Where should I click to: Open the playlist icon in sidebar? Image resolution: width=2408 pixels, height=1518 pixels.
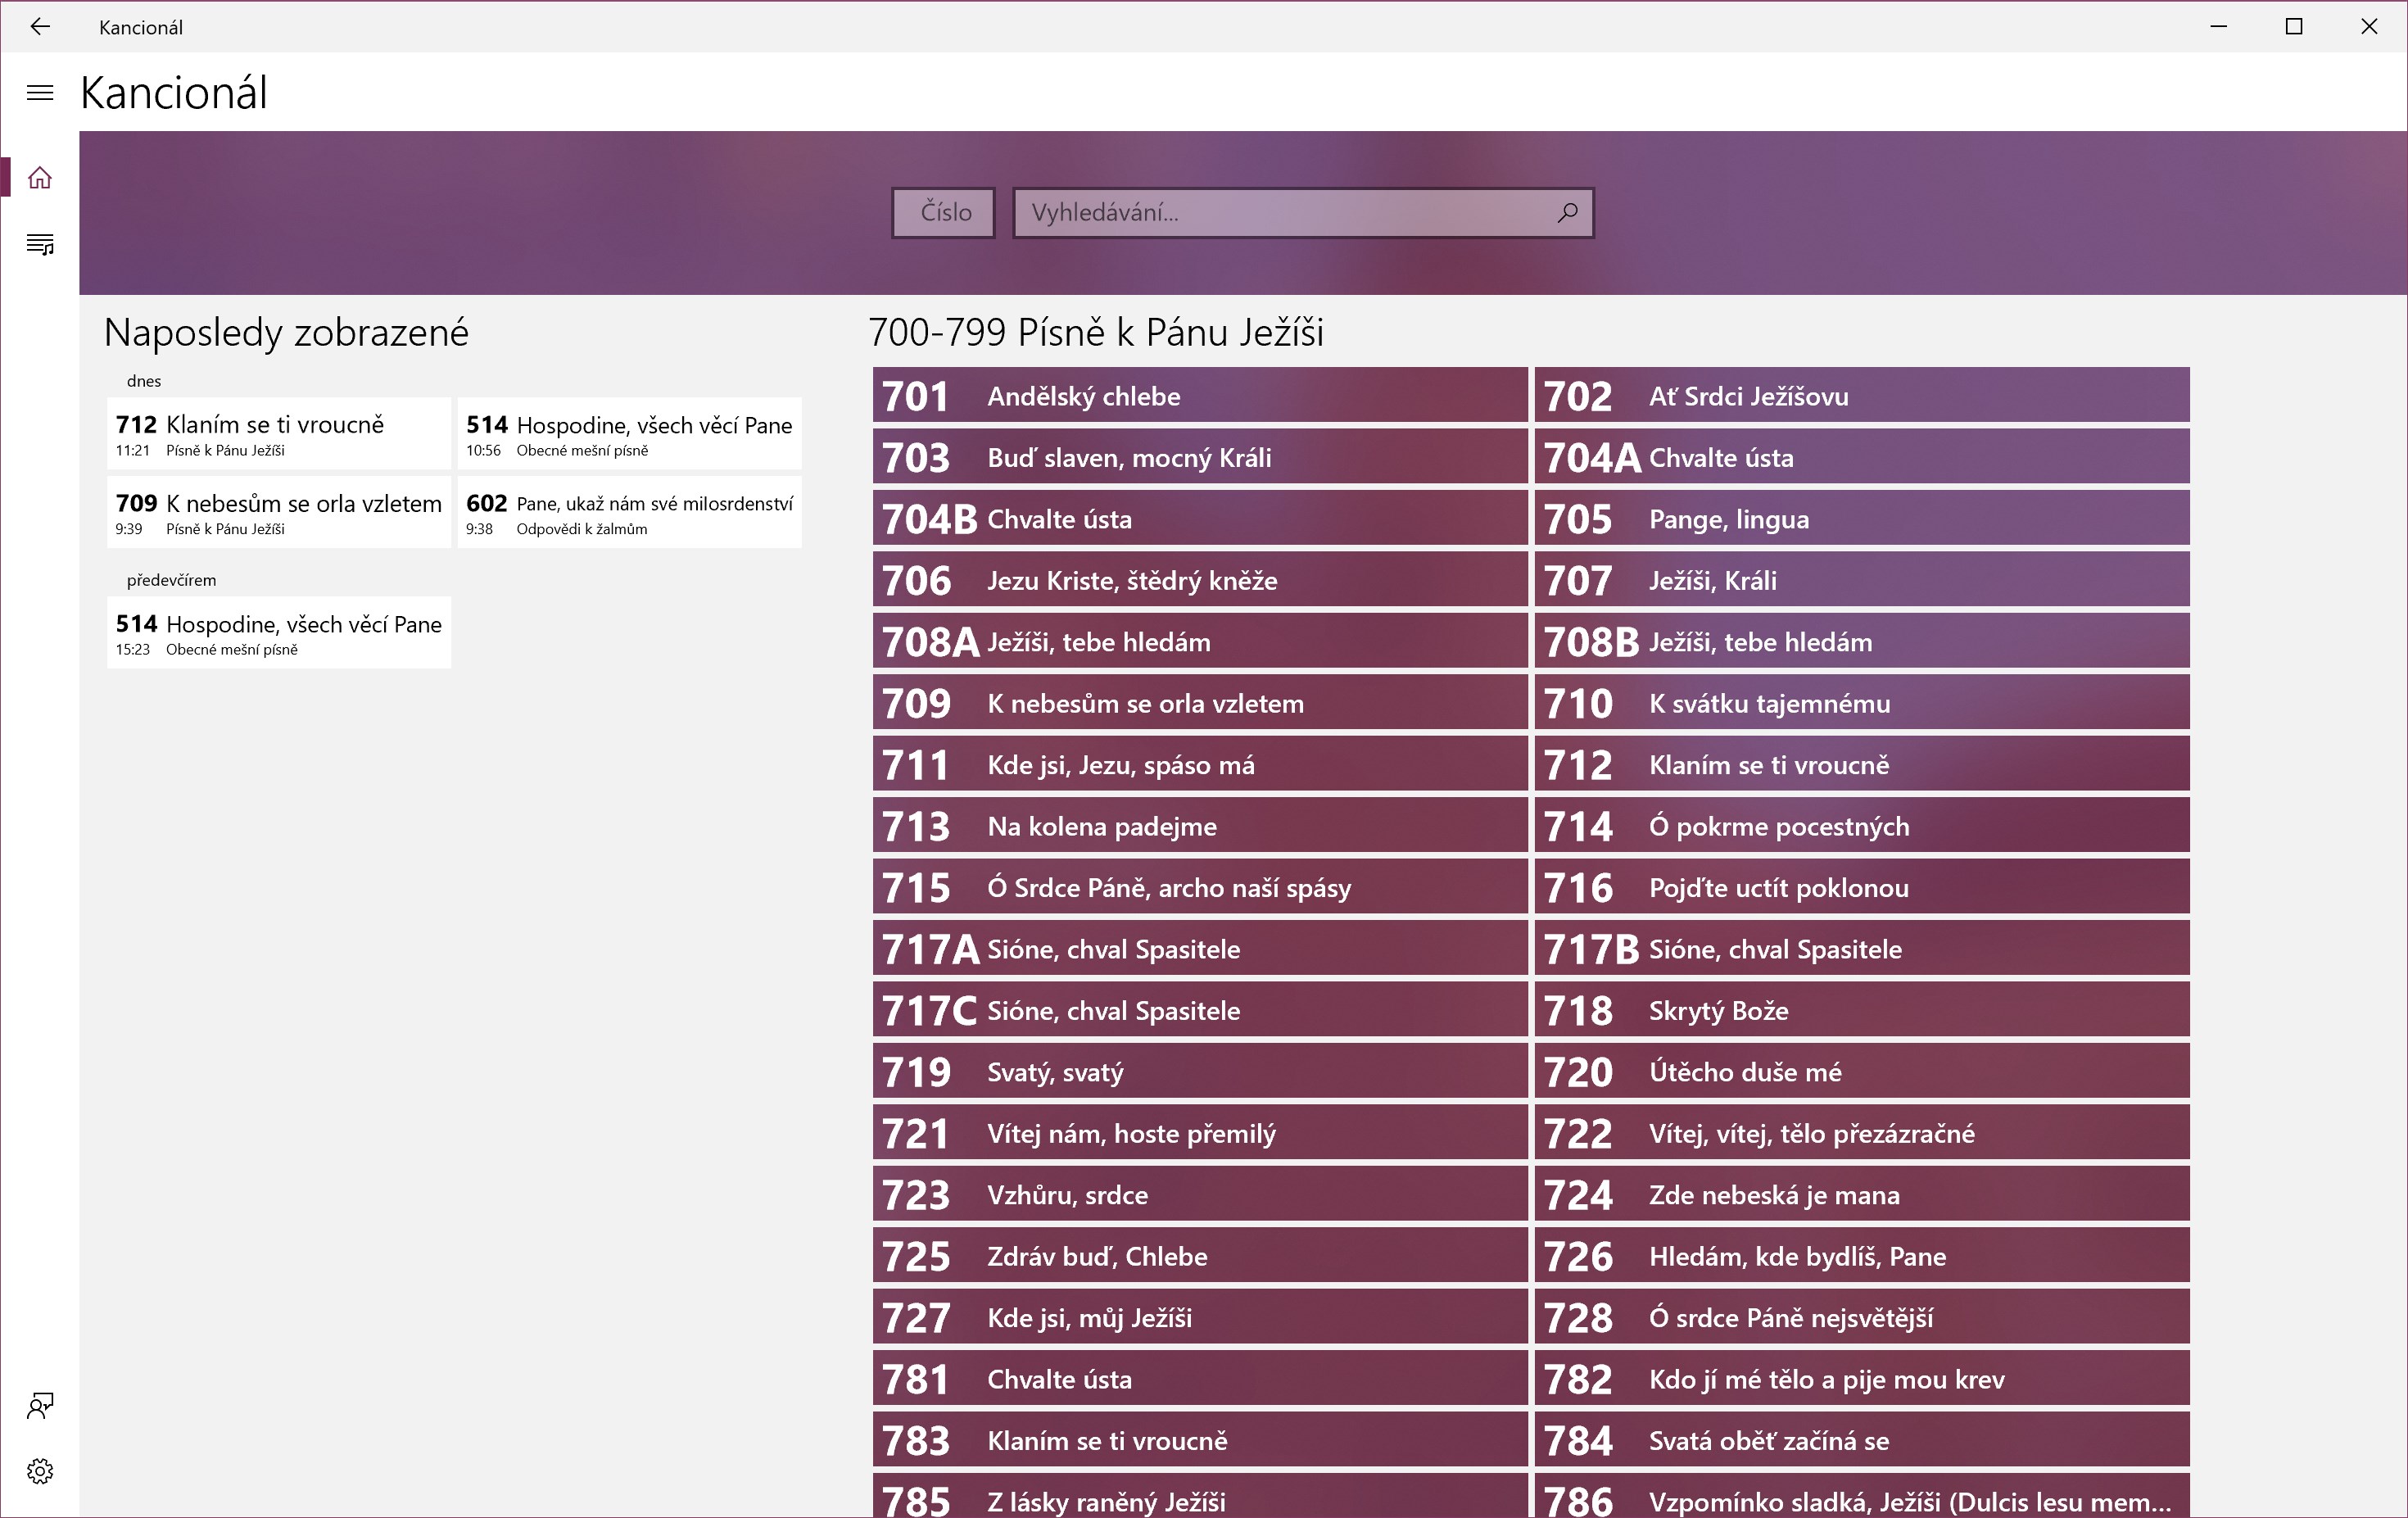click(40, 244)
